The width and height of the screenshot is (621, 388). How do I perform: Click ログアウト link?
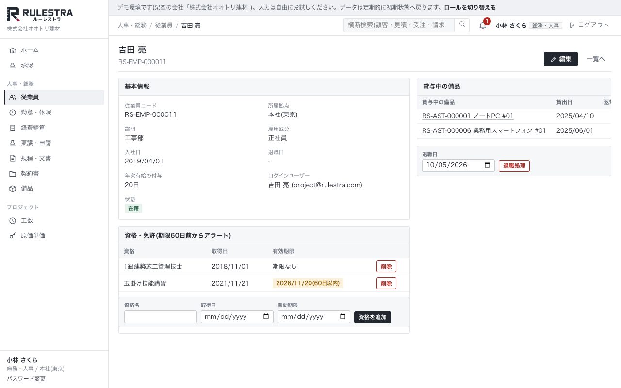(589, 25)
